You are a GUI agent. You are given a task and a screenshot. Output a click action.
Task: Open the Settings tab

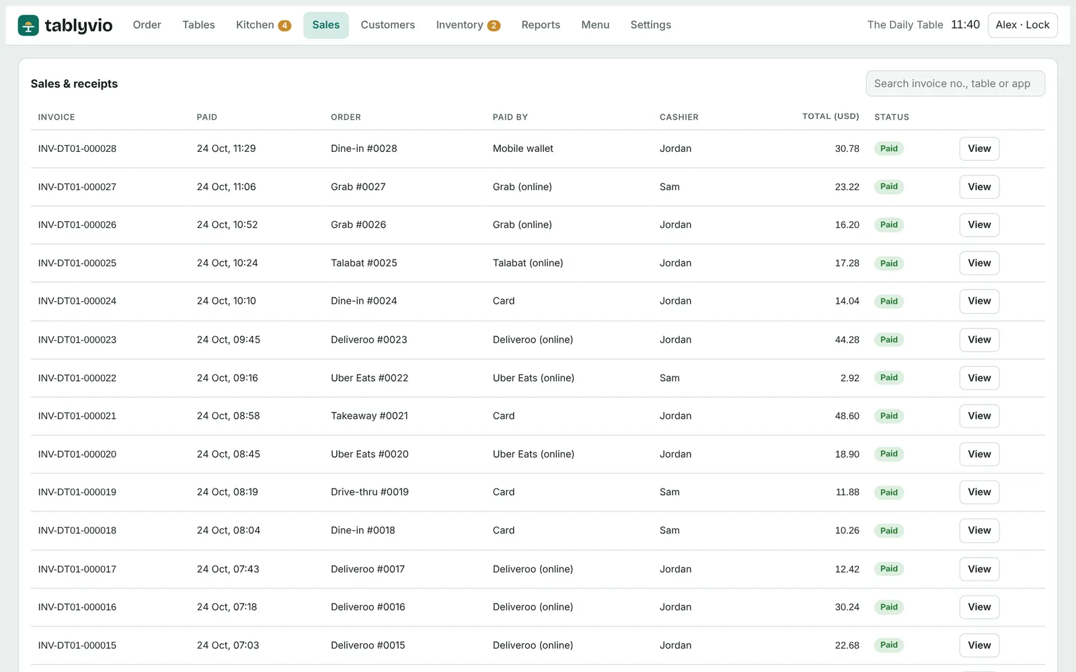coord(650,25)
